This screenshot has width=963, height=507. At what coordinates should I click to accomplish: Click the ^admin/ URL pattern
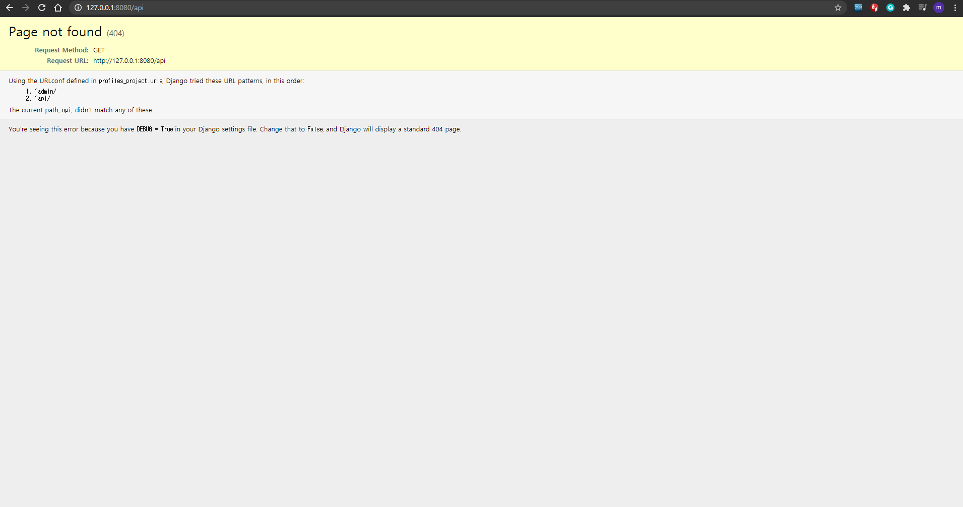pyautogui.click(x=45, y=92)
